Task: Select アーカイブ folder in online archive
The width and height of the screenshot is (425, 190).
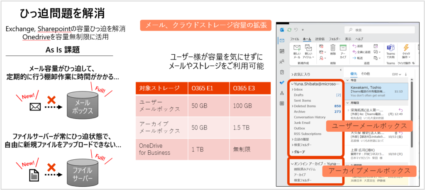Action: (x=300, y=175)
